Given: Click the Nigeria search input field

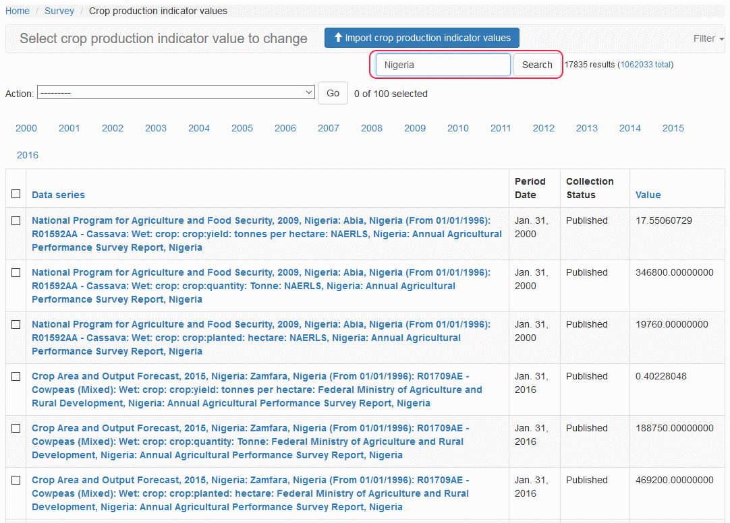Looking at the screenshot, I should click(x=443, y=65).
